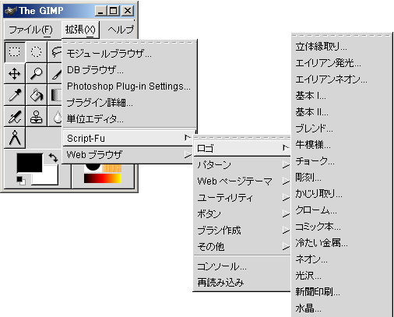Choose the 水晶... logo script

(341, 308)
